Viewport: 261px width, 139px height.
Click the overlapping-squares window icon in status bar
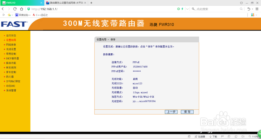(x=236, y=136)
